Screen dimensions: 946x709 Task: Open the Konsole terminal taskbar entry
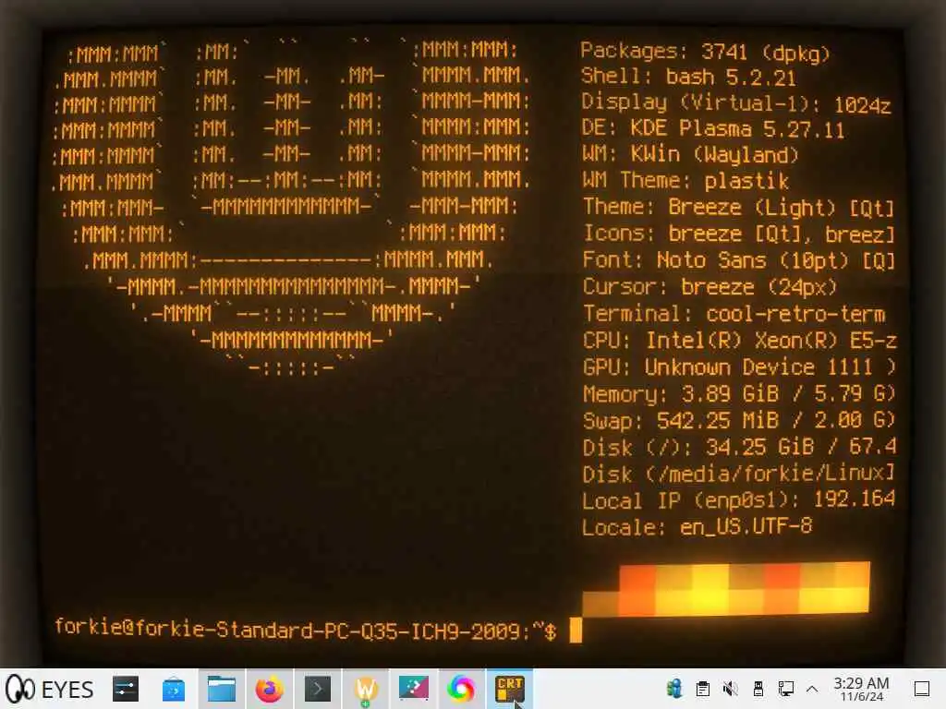point(318,689)
